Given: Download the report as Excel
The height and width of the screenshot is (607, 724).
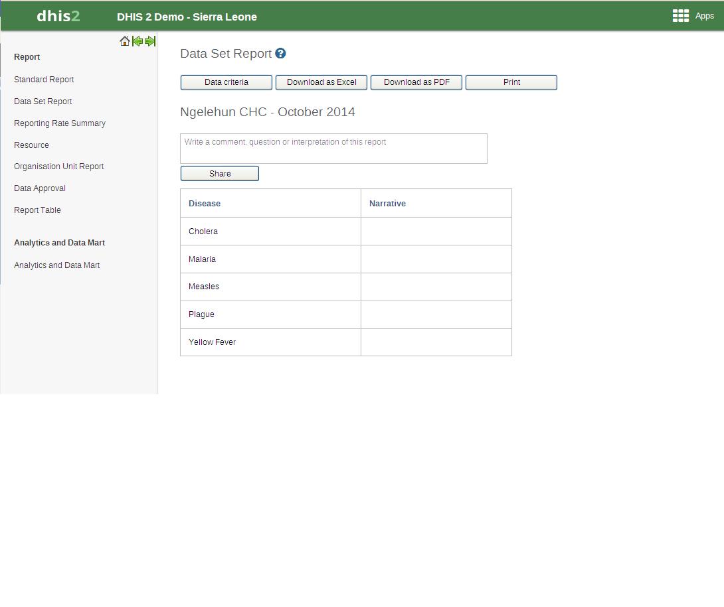Looking at the screenshot, I should (x=321, y=82).
